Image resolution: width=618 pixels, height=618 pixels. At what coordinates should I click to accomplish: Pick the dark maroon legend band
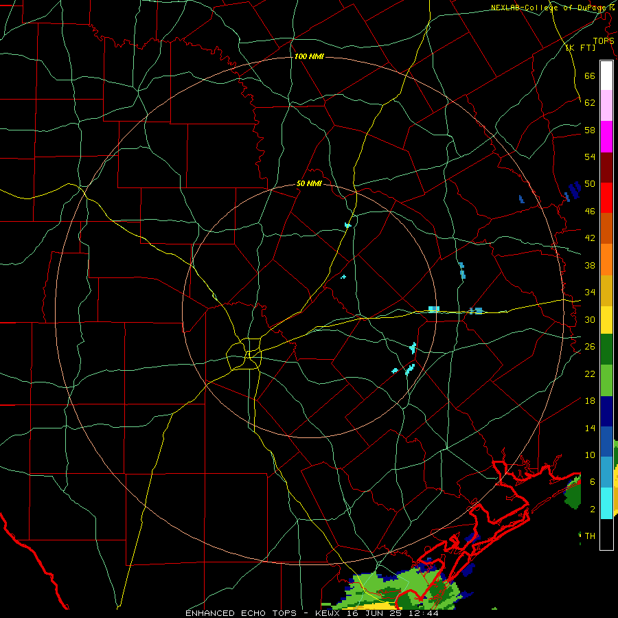tap(606, 168)
